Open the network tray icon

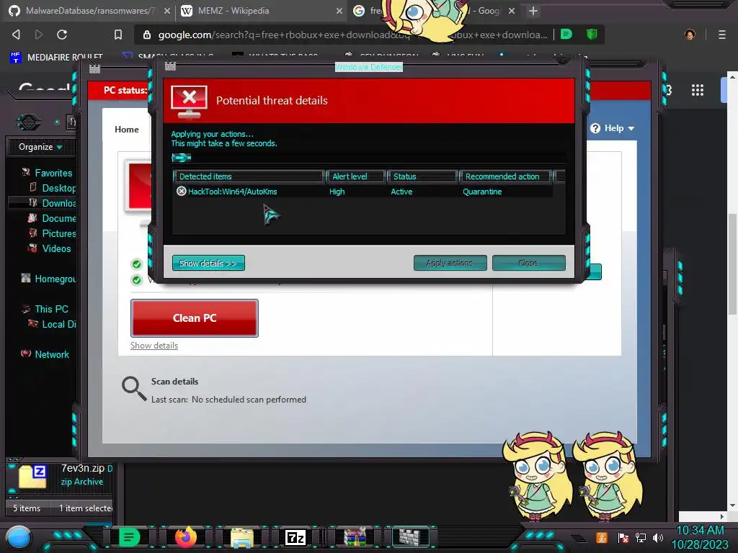click(x=641, y=537)
